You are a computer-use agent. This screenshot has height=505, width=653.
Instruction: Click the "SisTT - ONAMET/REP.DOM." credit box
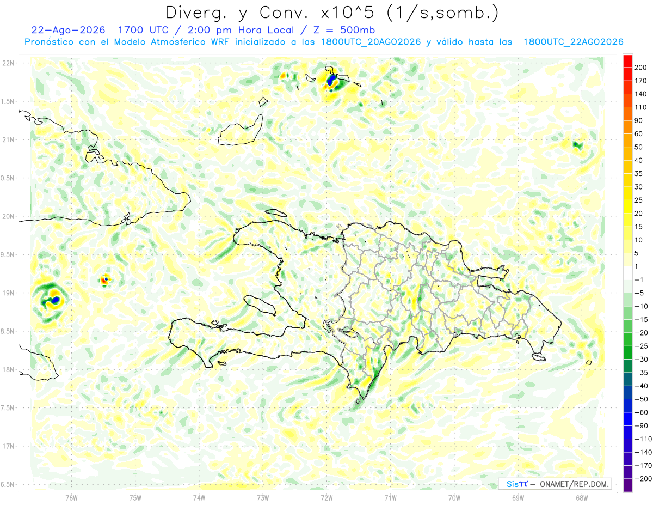555,484
